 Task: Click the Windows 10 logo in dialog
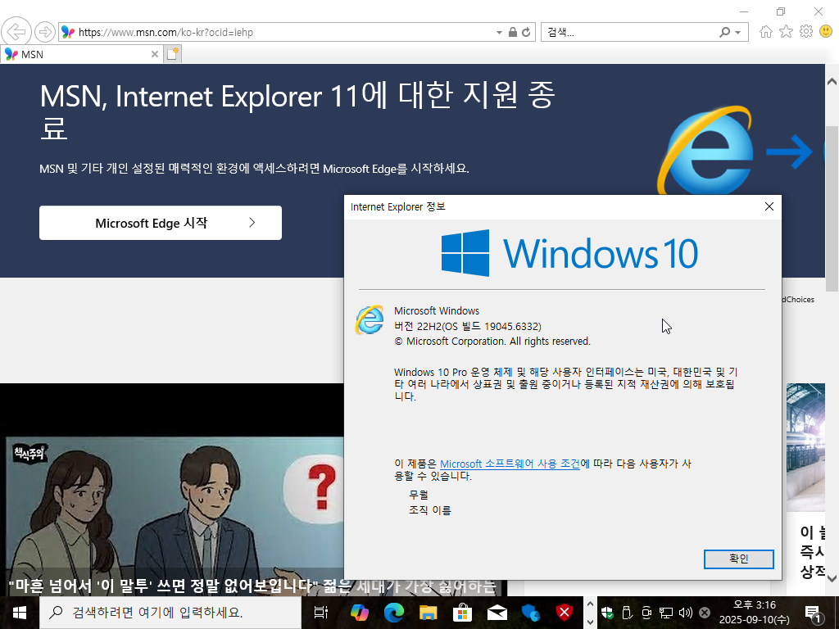click(569, 253)
